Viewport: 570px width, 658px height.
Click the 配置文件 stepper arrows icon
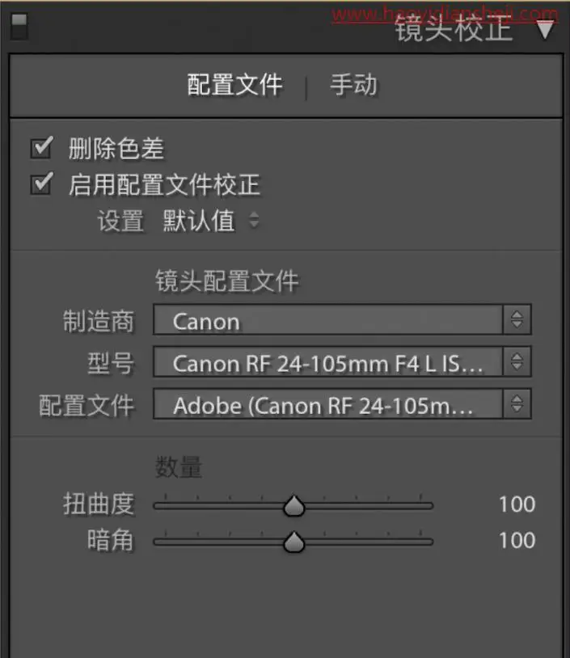517,403
